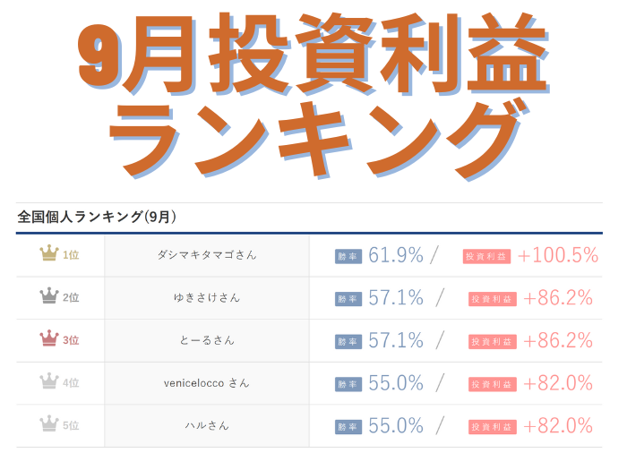Click the 勝率 badge in venicelocco row
The height and width of the screenshot is (470, 627).
pyautogui.click(x=348, y=384)
